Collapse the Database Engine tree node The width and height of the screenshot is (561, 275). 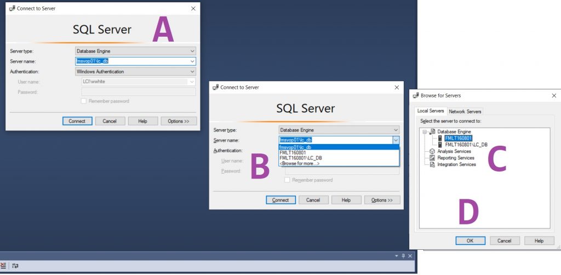pos(425,132)
